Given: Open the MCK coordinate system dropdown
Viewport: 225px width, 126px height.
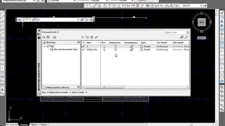Looking at the screenshot, I should pyautogui.click(x=201, y=38).
